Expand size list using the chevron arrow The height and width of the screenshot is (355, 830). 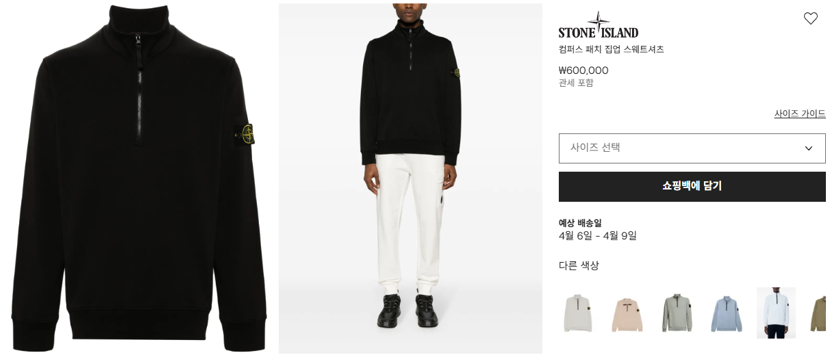click(808, 148)
